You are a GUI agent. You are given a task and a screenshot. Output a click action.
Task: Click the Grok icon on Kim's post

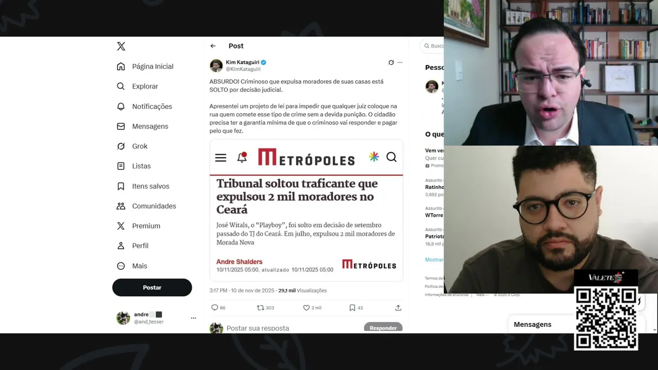tap(391, 63)
